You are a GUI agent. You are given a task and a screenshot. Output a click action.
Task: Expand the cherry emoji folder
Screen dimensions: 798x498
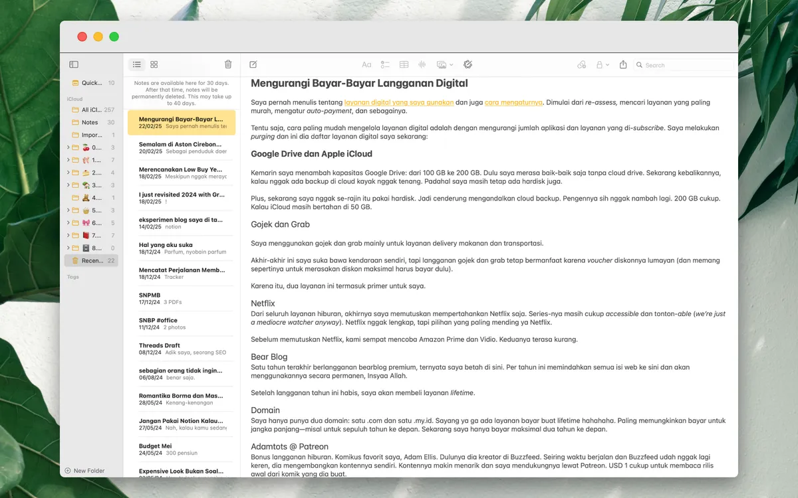pyautogui.click(x=68, y=147)
